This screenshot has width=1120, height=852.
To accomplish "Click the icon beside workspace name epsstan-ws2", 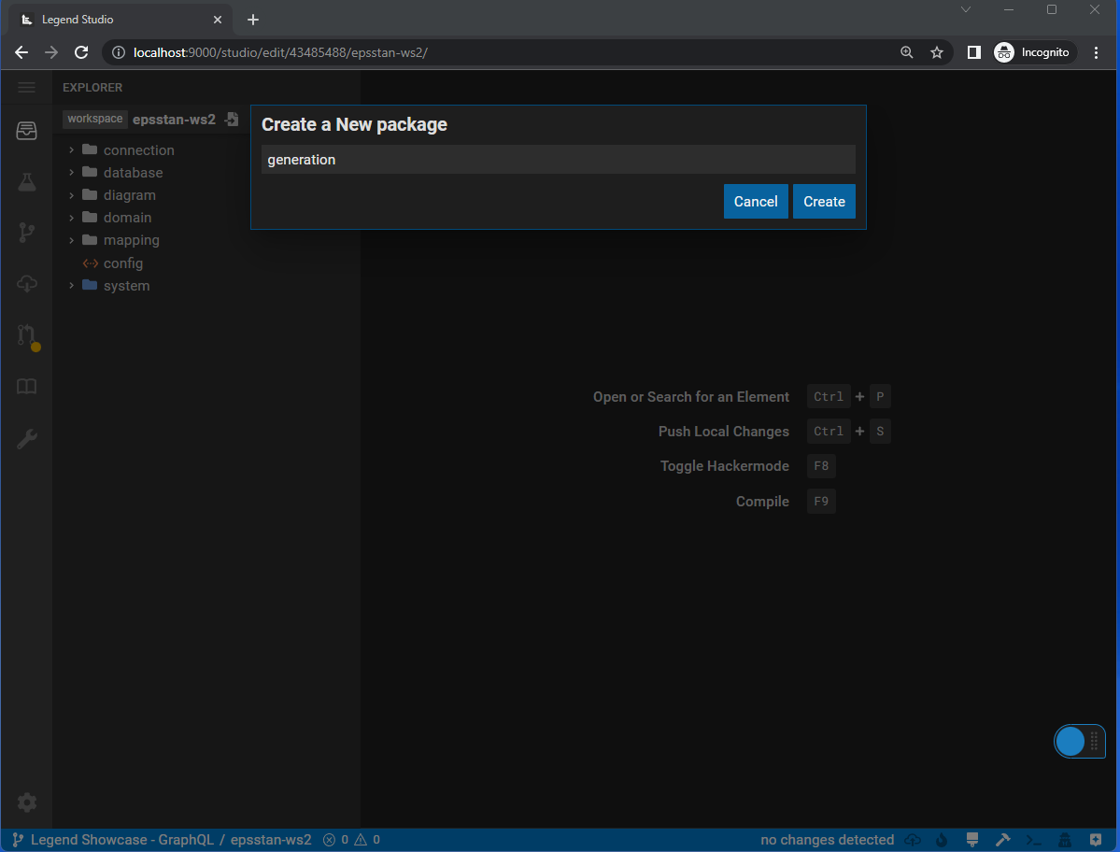I will (x=233, y=120).
